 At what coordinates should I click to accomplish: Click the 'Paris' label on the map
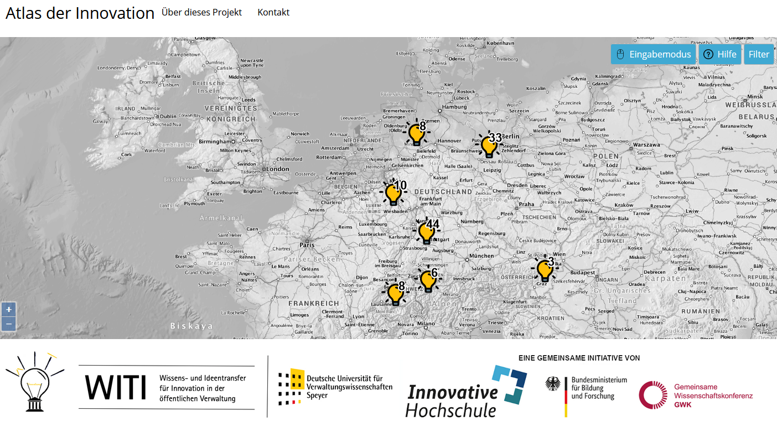(307, 244)
